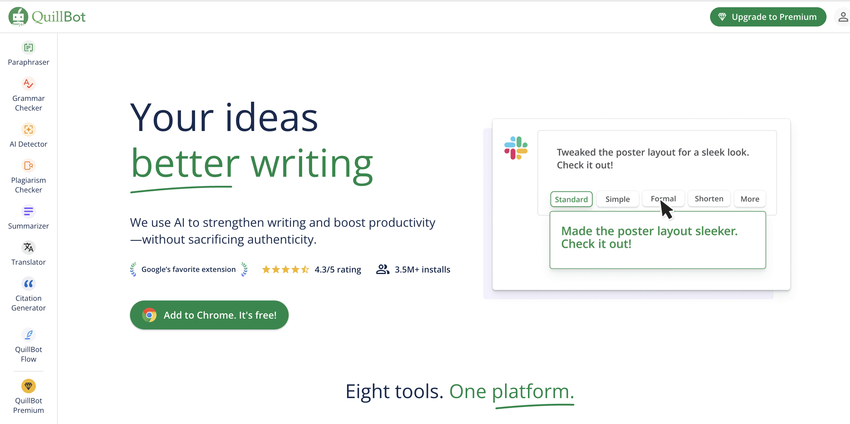Enable the Shorten paraphrase mode
Screen dimensions: 850x424
pos(709,198)
